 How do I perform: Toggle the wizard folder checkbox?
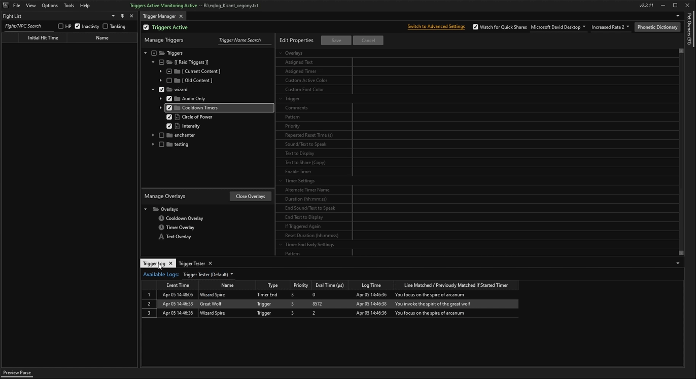tap(162, 89)
